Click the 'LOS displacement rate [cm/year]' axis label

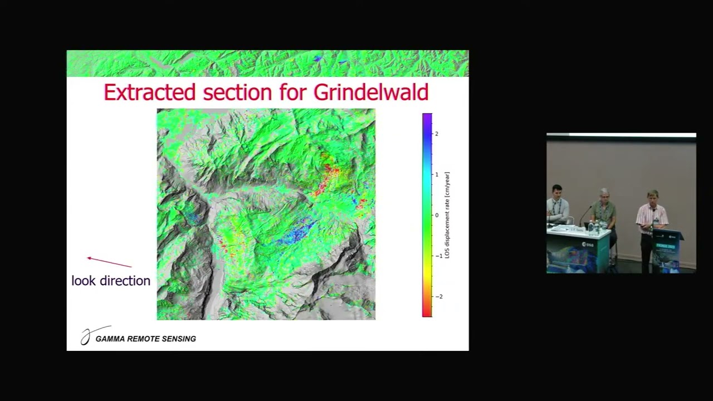tap(447, 215)
